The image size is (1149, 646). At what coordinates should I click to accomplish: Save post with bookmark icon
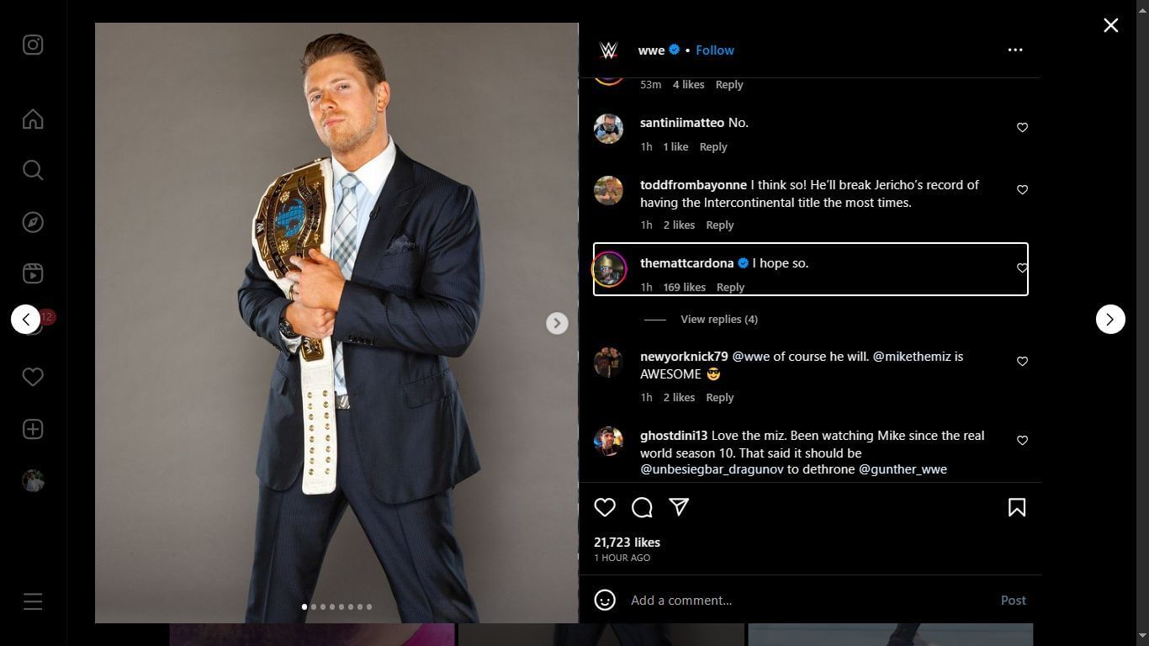pyautogui.click(x=1016, y=507)
